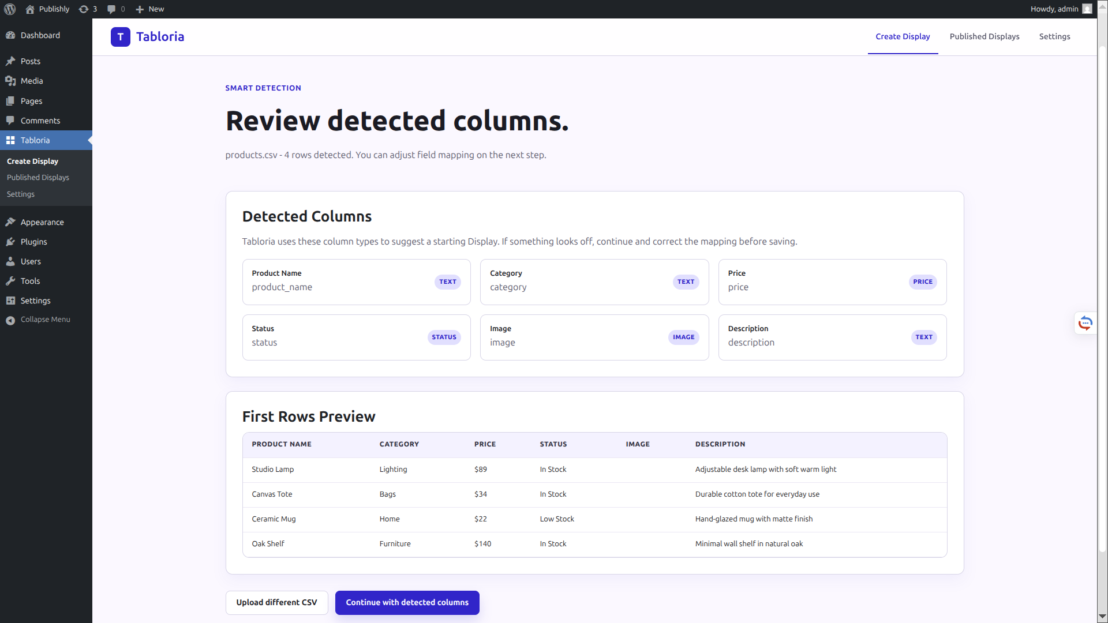Click the Tools wrench icon

[x=10, y=281]
